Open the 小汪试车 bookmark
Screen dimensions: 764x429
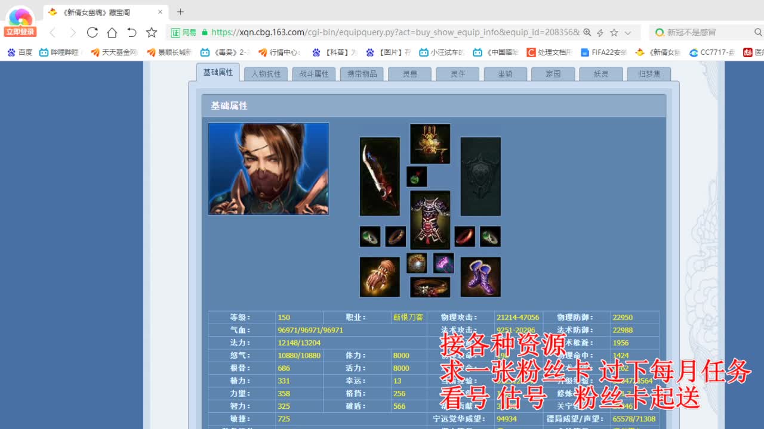coord(442,52)
